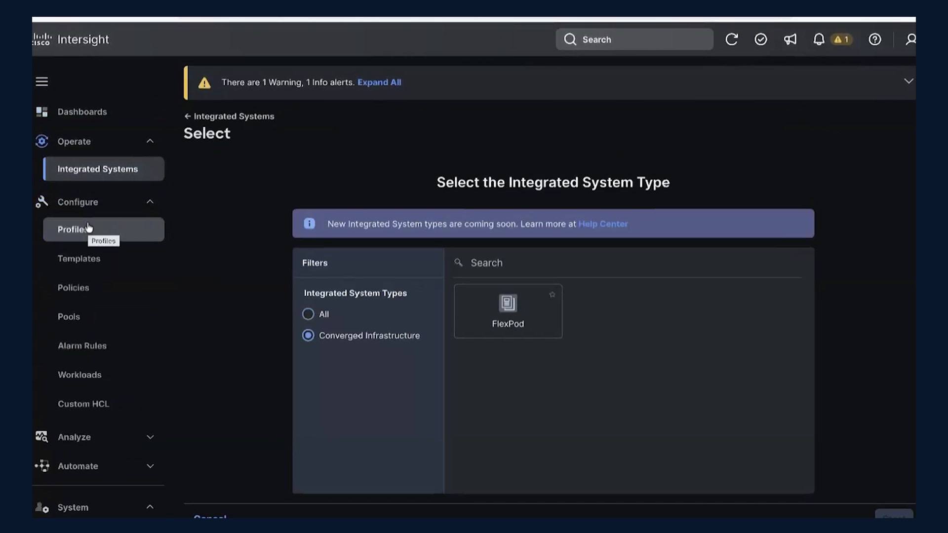Go back to Integrated Systems breadcrumb
Viewport: 948px width, 533px height.
click(x=229, y=116)
